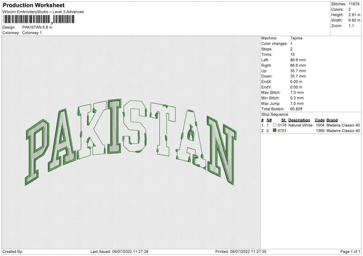Click the Trims value 15
The height and width of the screenshot is (256, 363).
point(292,55)
